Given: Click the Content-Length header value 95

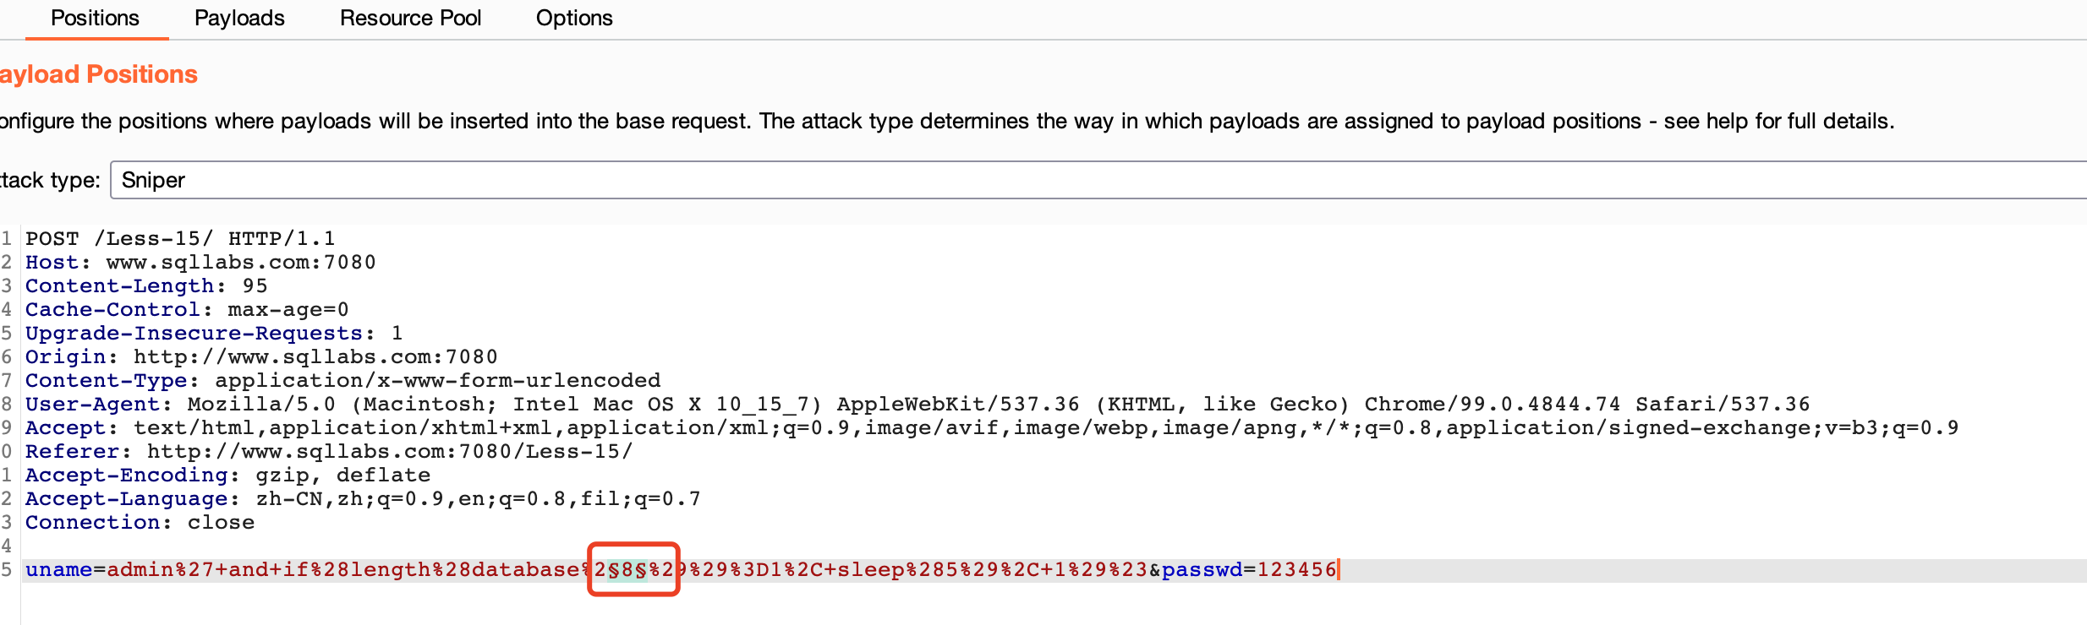Looking at the screenshot, I should (x=255, y=286).
